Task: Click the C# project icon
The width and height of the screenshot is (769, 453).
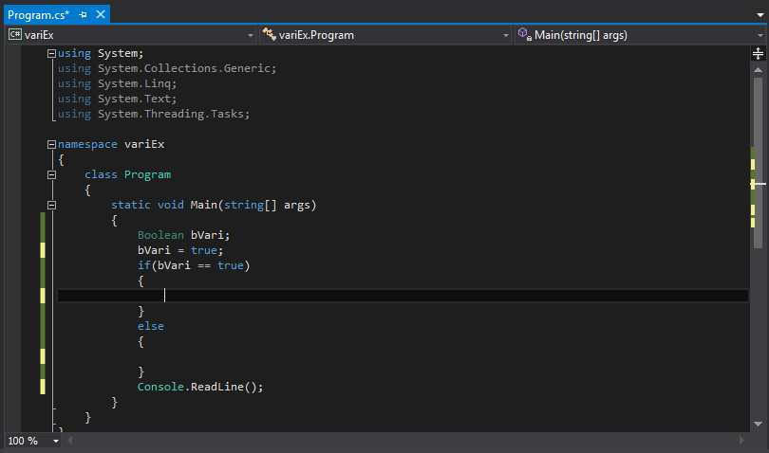Action: [x=15, y=34]
